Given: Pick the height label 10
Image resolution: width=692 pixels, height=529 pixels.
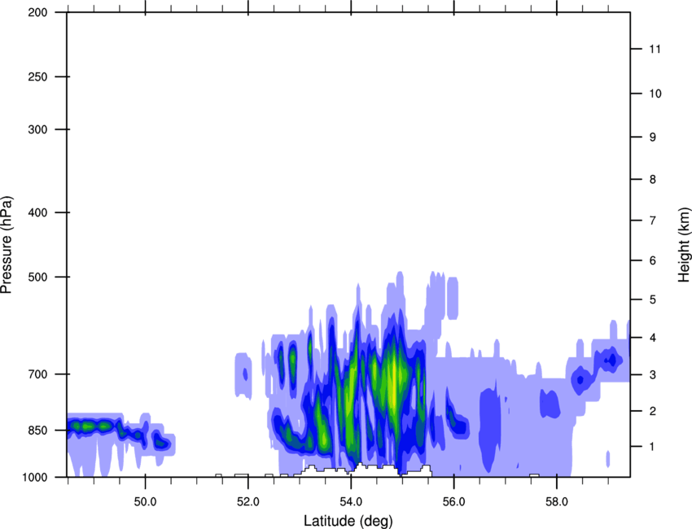Looking at the screenshot, I should [655, 94].
